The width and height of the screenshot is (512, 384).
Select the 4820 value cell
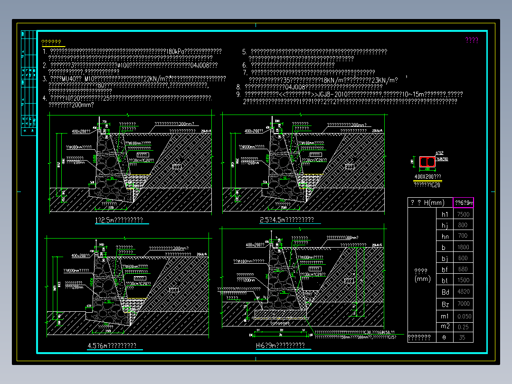[x=464, y=292]
